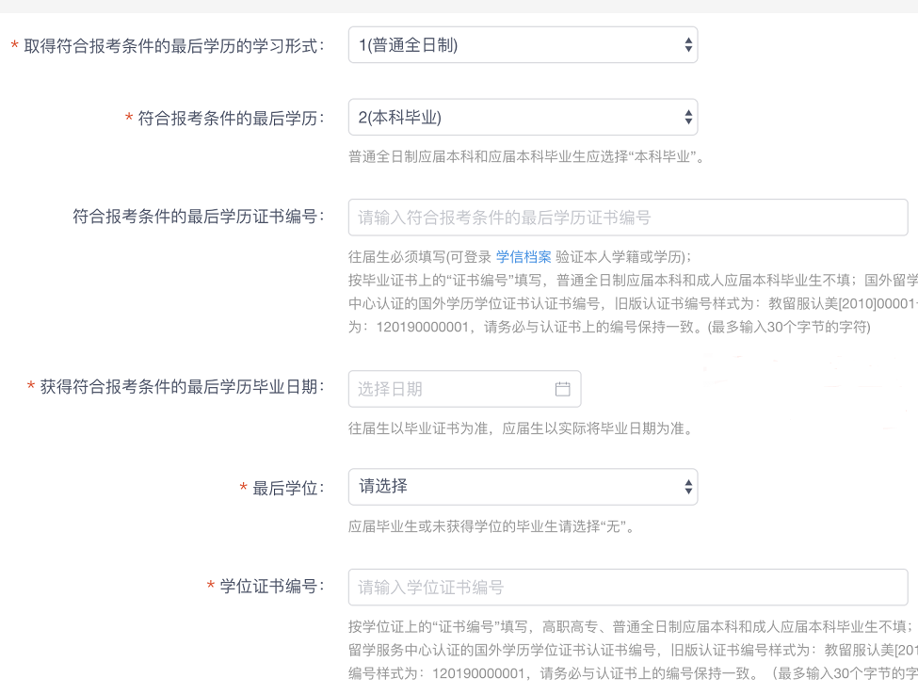Focus the 学位证书编号 input field

tap(627, 588)
